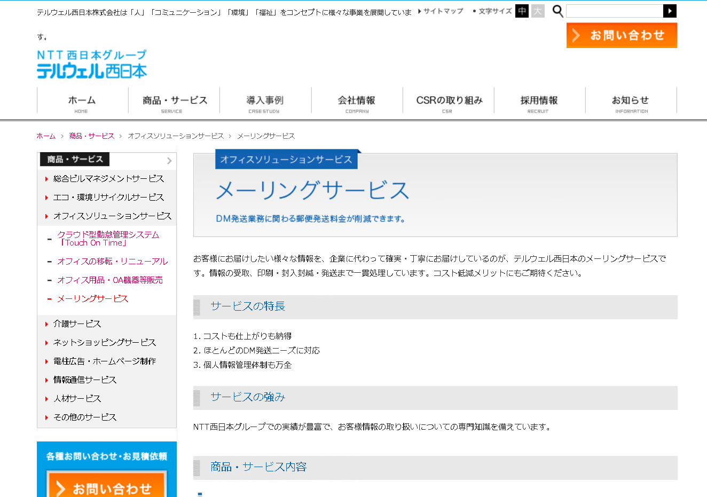The width and height of the screenshot is (707, 497).
Task: Go to 商品・サービス in the breadcrumb
Action: 92,136
